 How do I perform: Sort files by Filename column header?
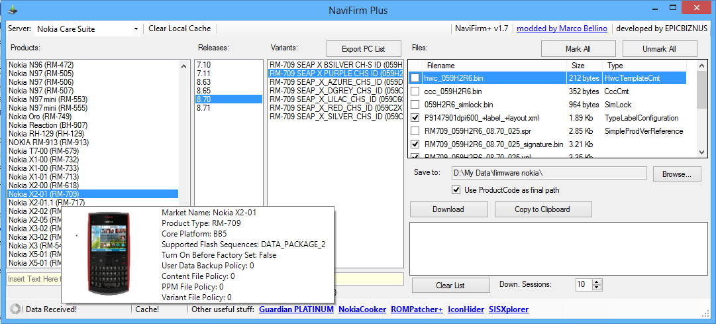[494, 66]
